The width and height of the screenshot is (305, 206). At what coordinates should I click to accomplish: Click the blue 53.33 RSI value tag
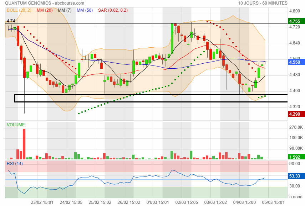pos(296,176)
